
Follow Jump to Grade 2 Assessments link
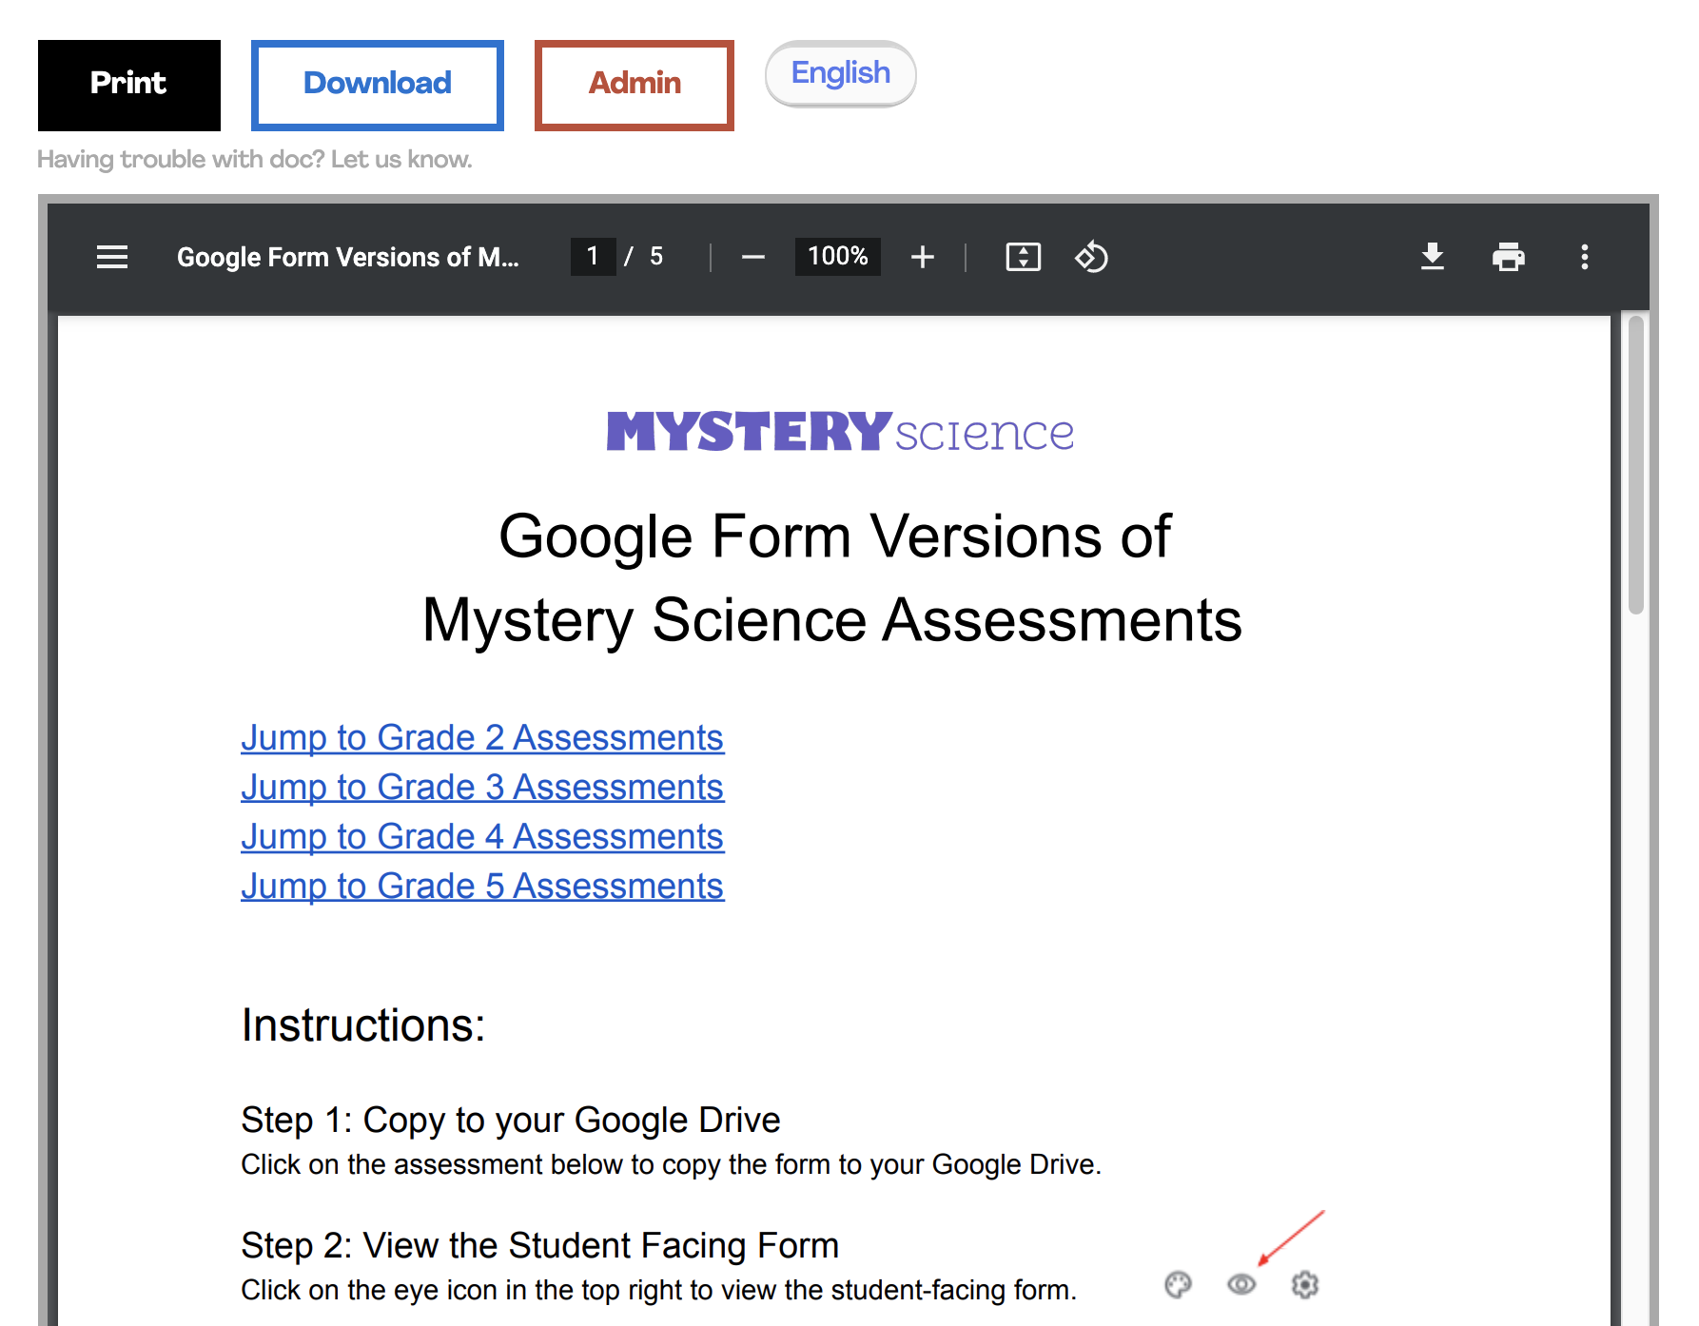[482, 738]
